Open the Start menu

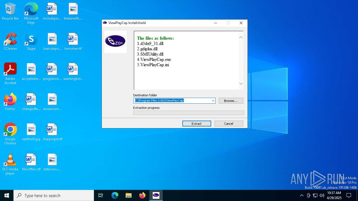click(x=7, y=195)
